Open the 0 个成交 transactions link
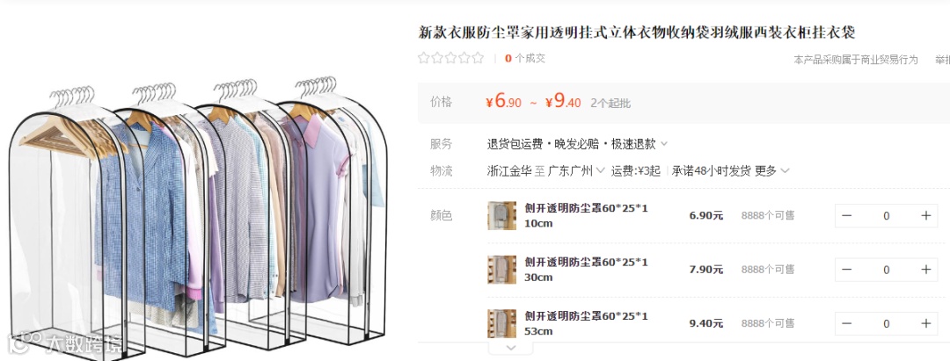This screenshot has height=361, width=950. (x=524, y=58)
